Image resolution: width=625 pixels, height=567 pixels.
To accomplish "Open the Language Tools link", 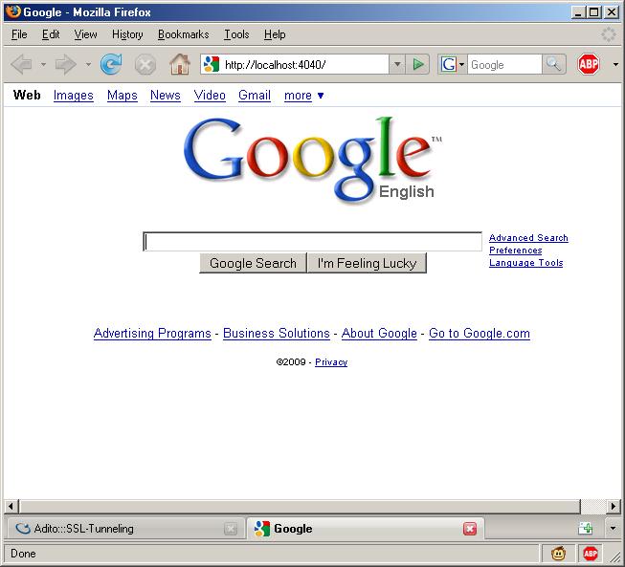I will [526, 263].
